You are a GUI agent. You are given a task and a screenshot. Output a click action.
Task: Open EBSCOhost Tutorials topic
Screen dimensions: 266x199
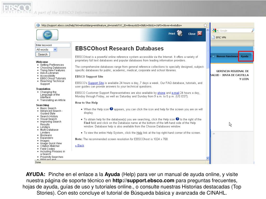point(53,78)
